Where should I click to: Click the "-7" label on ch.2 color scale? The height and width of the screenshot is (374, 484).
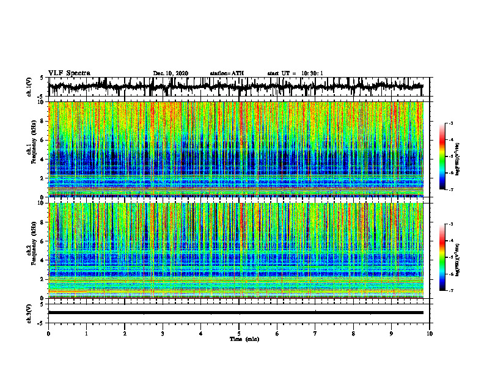coord(451,290)
